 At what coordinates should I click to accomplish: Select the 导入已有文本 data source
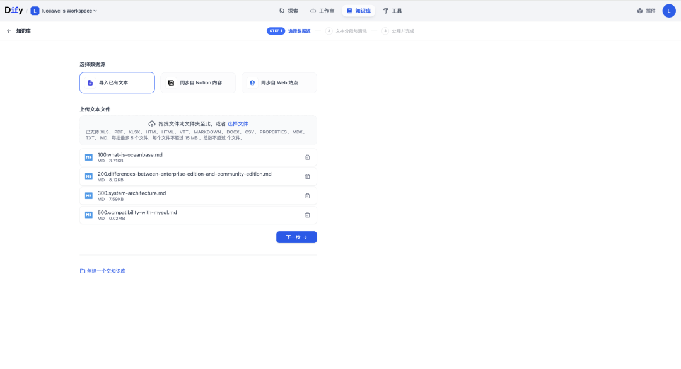(117, 82)
